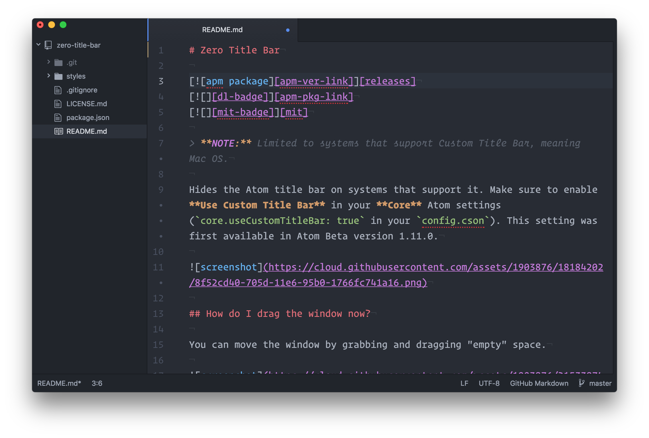Screen dimensions: 649x438
Task: Click gutter line number 1
Action: point(161,50)
